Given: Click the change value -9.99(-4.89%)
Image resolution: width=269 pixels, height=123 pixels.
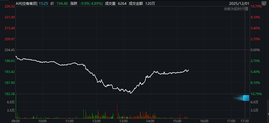Looking at the screenshot, I should [91, 3].
